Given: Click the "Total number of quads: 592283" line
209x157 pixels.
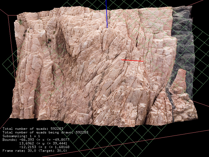Looking at the screenshot, I should tap(33, 129).
